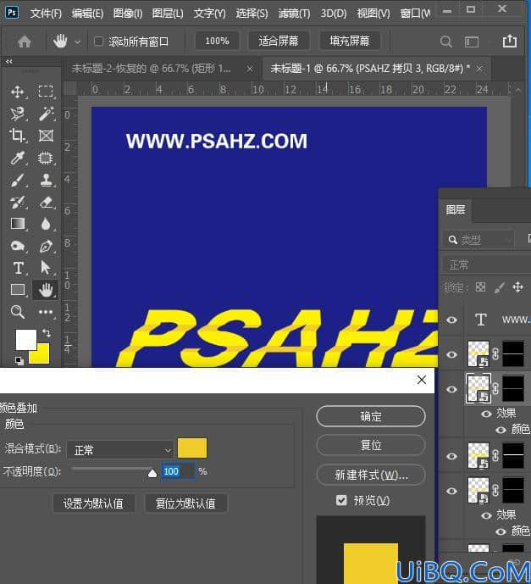Select the Magic Wand tool
This screenshot has width=531, height=584.
coord(46,114)
